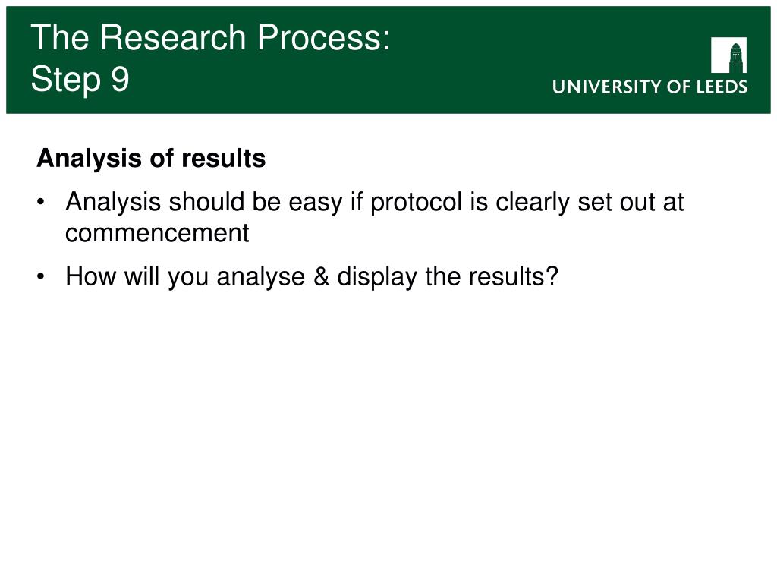The width and height of the screenshot is (777, 583).
Task: Click the second bullet point marker
Action: point(41,276)
